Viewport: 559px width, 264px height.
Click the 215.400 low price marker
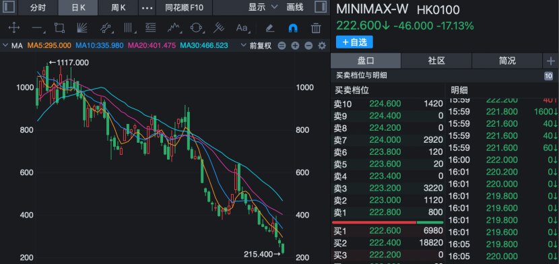tap(263, 254)
